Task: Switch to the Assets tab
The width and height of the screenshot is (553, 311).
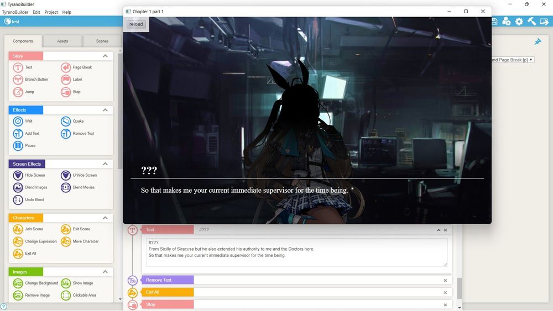Action: coord(62,41)
